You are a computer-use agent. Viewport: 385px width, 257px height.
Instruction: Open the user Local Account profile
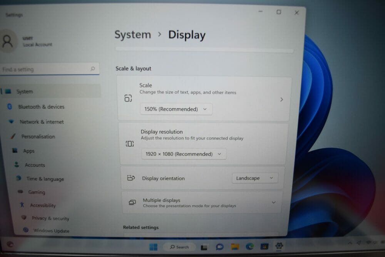27,41
